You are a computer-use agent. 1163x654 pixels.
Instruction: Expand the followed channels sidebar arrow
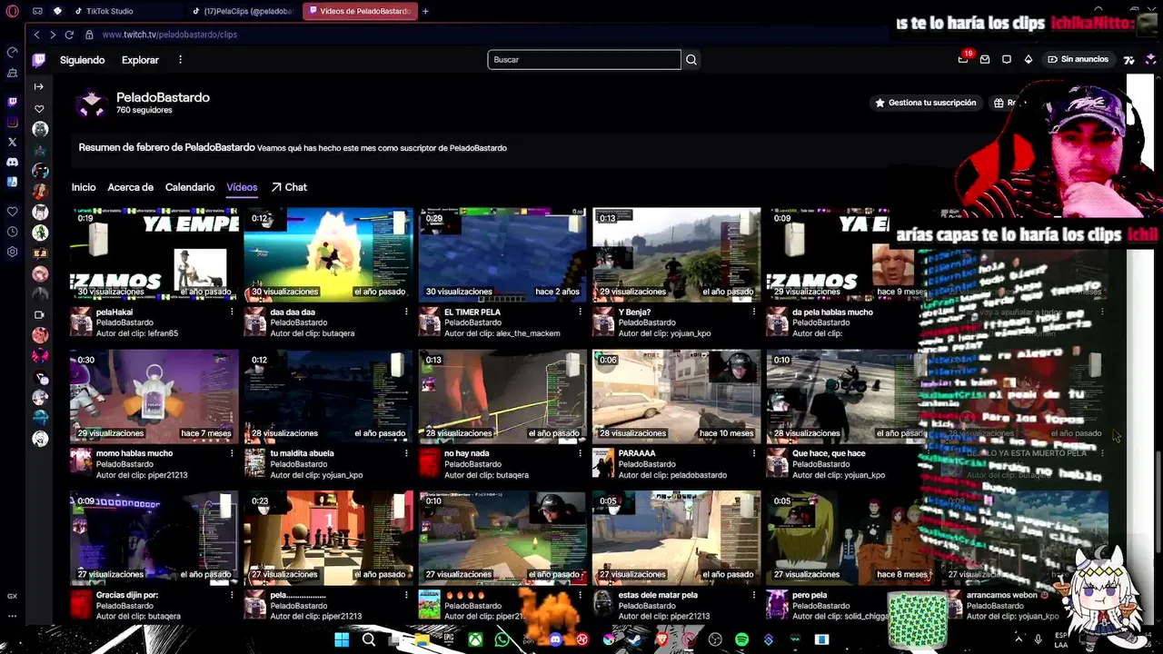pyautogui.click(x=39, y=87)
